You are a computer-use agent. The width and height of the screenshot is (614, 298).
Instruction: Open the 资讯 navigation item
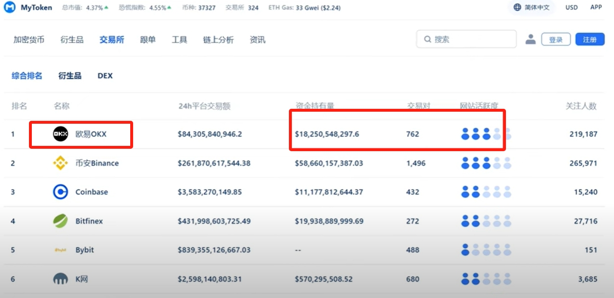[258, 39]
